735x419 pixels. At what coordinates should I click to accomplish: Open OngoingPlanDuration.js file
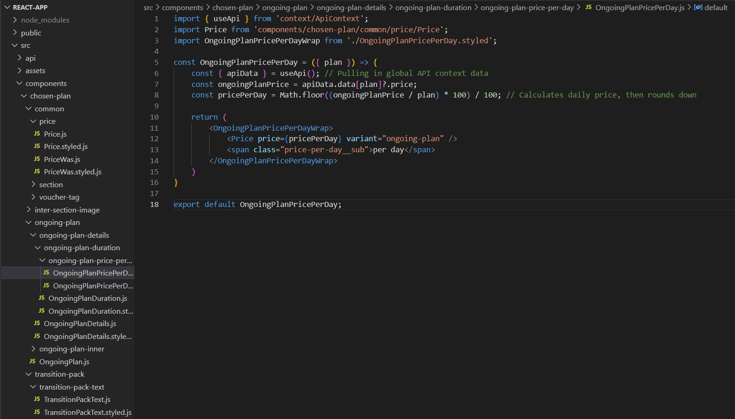88,298
